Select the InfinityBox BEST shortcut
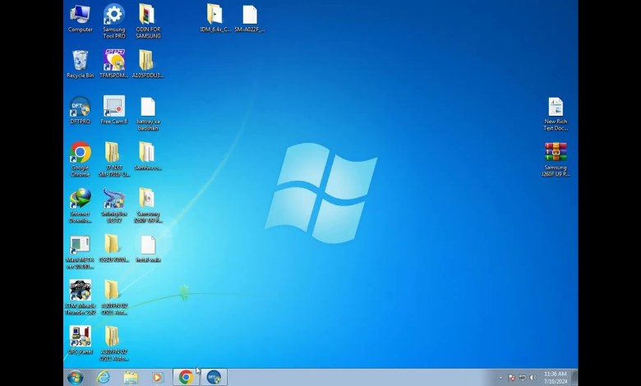 point(114,205)
